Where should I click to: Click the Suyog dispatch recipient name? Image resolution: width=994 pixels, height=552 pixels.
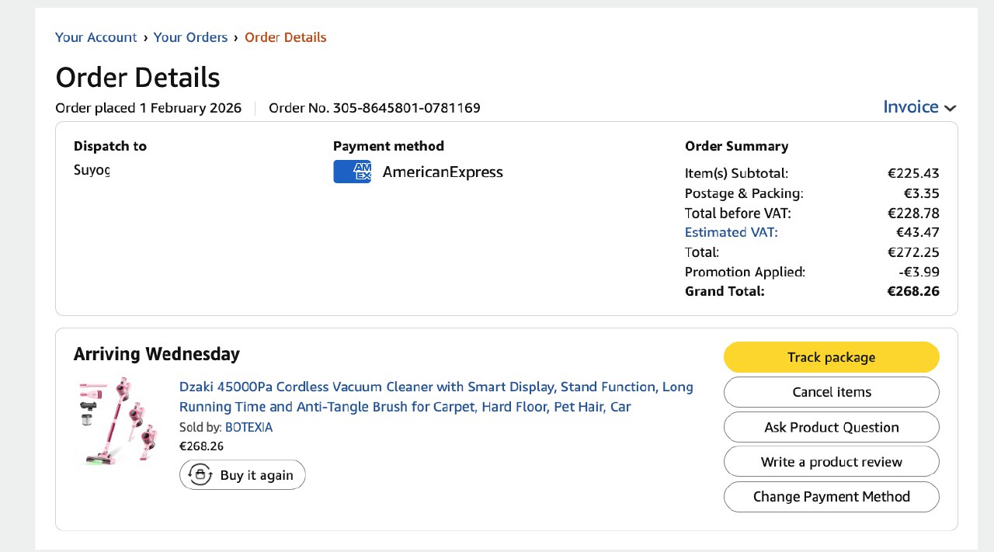[x=92, y=170]
